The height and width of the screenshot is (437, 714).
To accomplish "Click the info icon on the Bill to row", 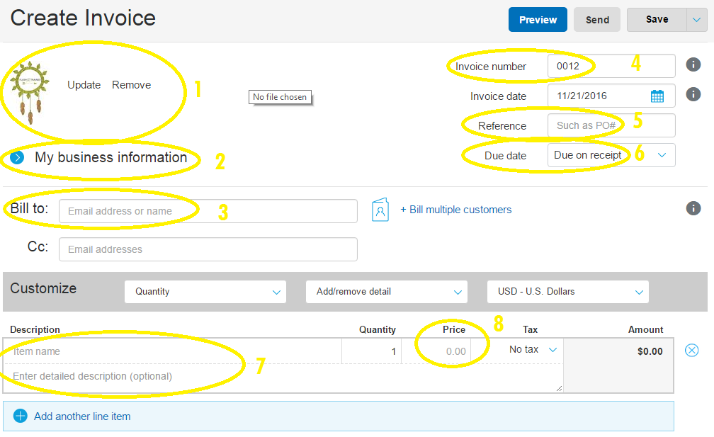I will (x=693, y=208).
